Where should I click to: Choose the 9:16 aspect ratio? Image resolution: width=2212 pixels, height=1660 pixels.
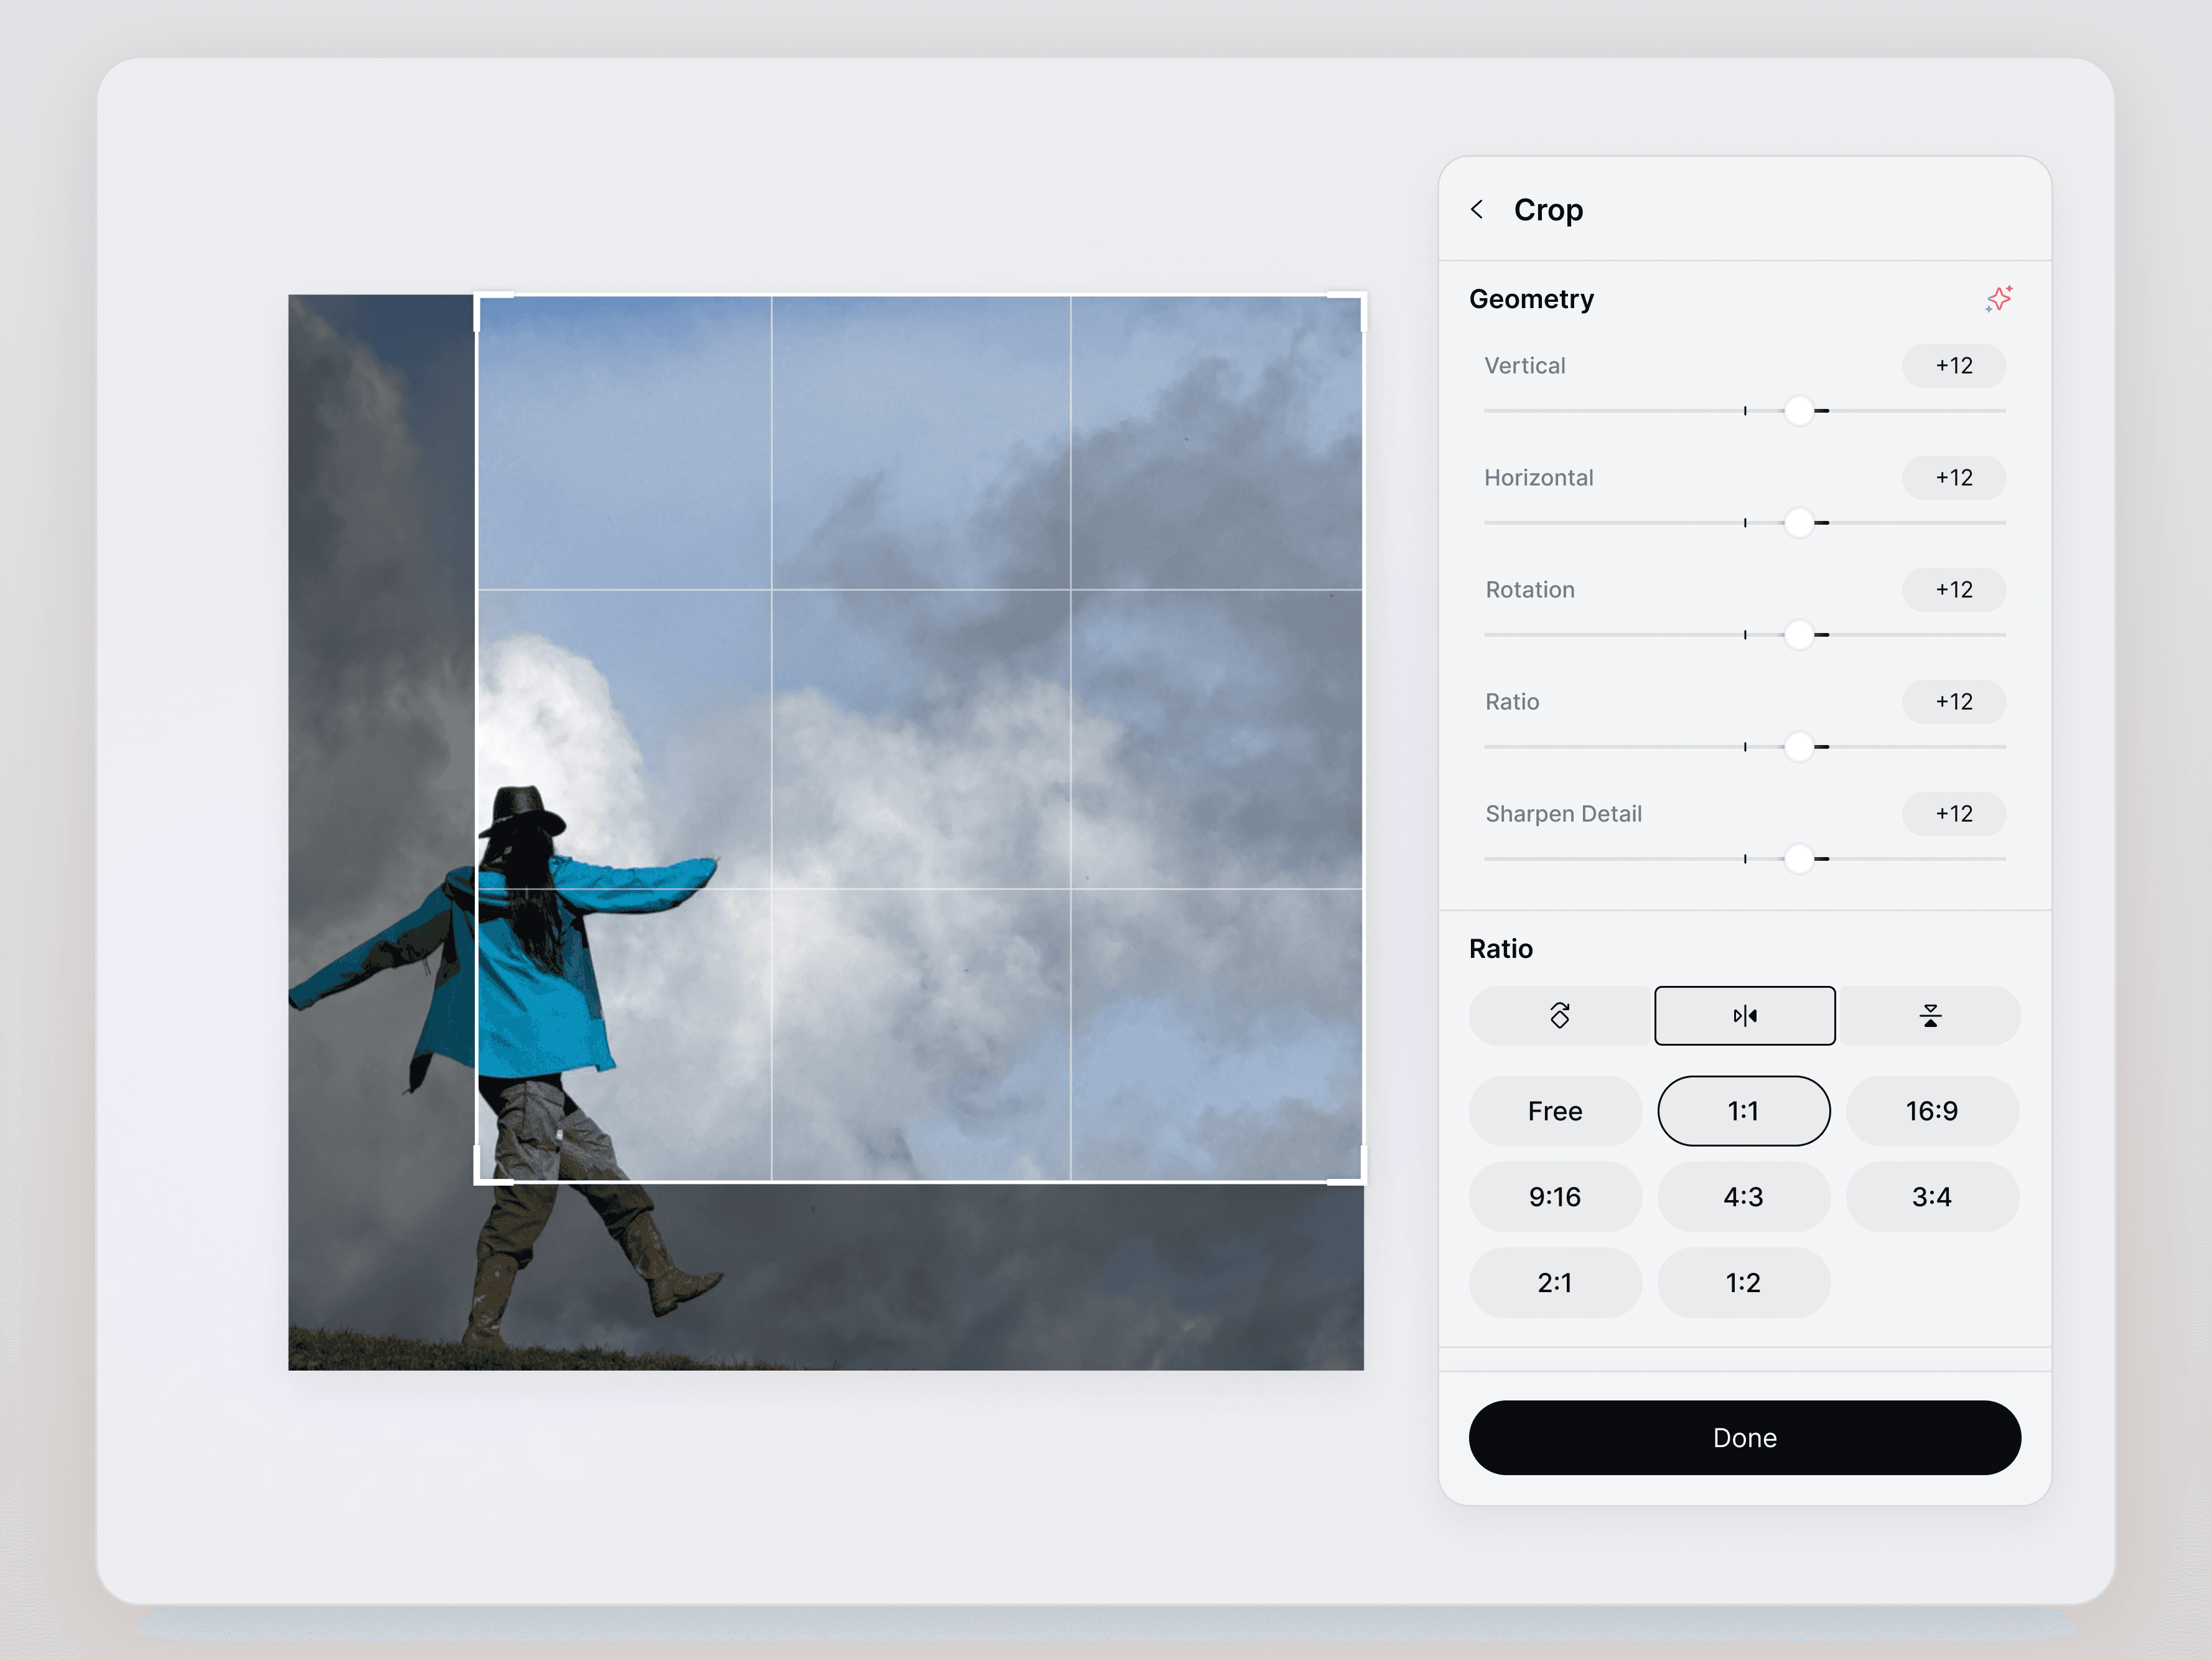tap(1555, 1197)
